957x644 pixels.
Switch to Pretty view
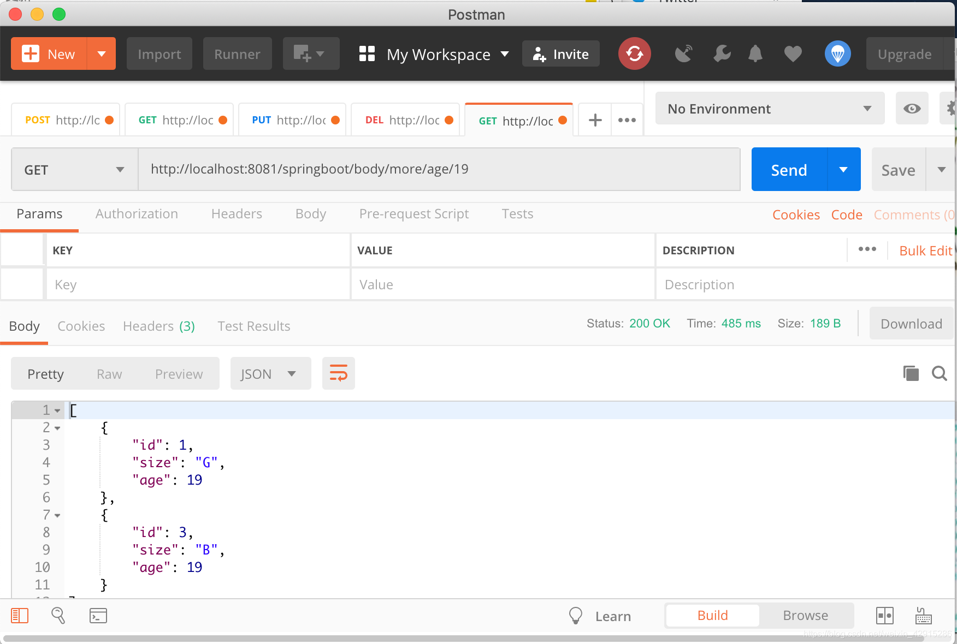click(x=46, y=374)
